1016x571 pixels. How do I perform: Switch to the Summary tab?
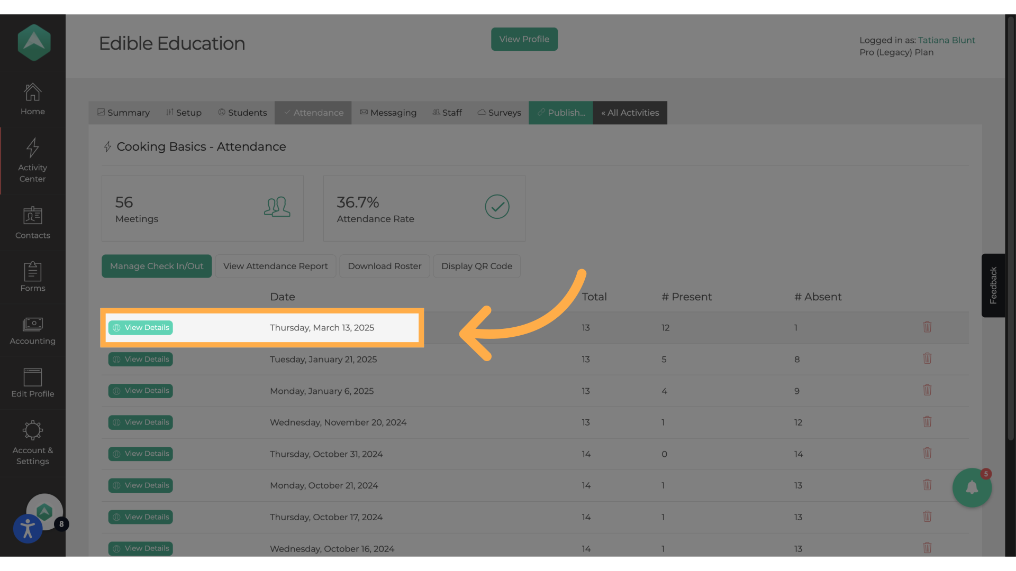click(x=124, y=113)
